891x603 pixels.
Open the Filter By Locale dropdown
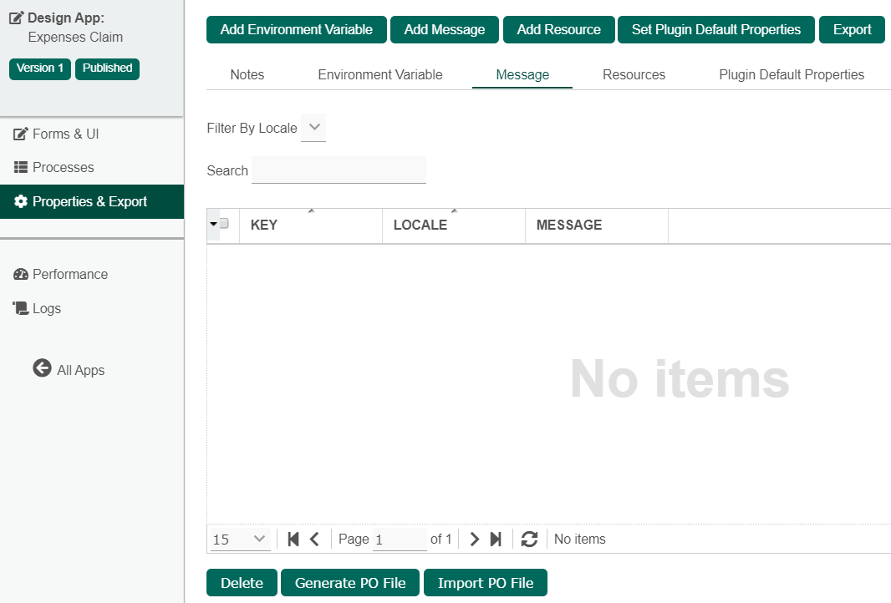pos(313,128)
